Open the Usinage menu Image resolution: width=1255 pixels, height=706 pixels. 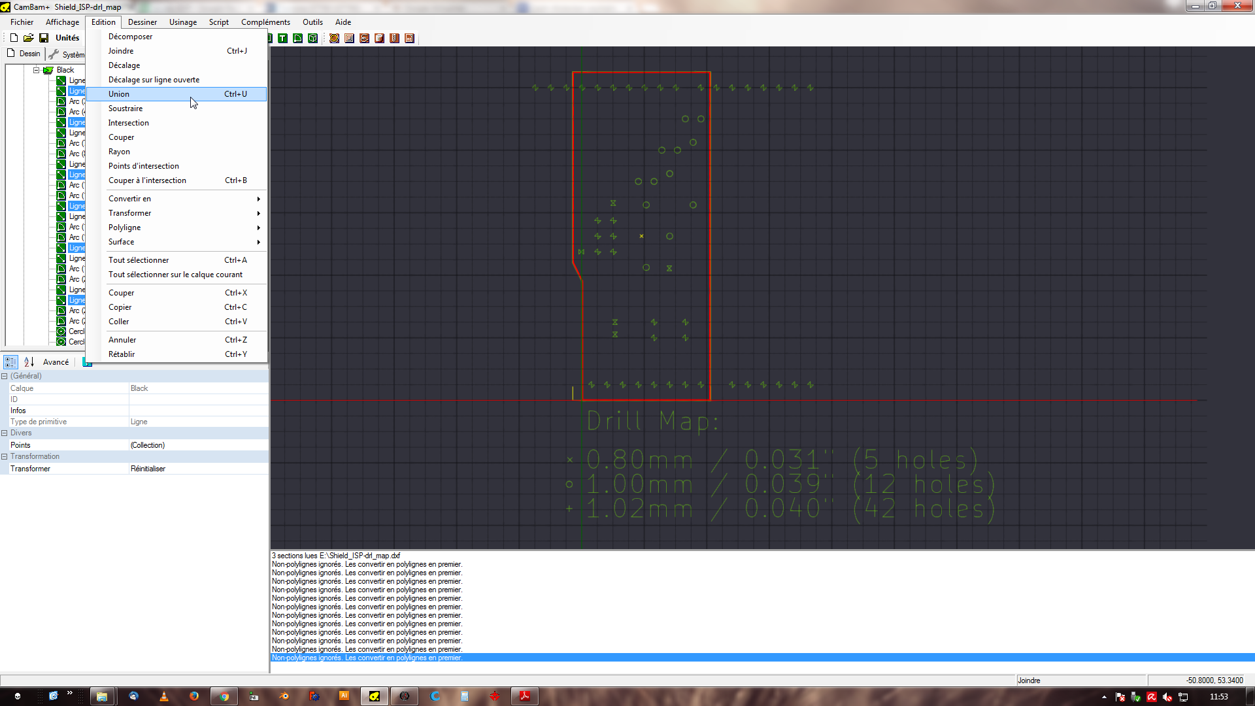[x=183, y=22]
